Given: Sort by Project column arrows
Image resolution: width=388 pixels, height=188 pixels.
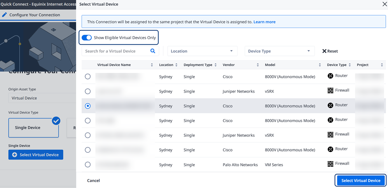Looking at the screenshot, I should point(382,65).
